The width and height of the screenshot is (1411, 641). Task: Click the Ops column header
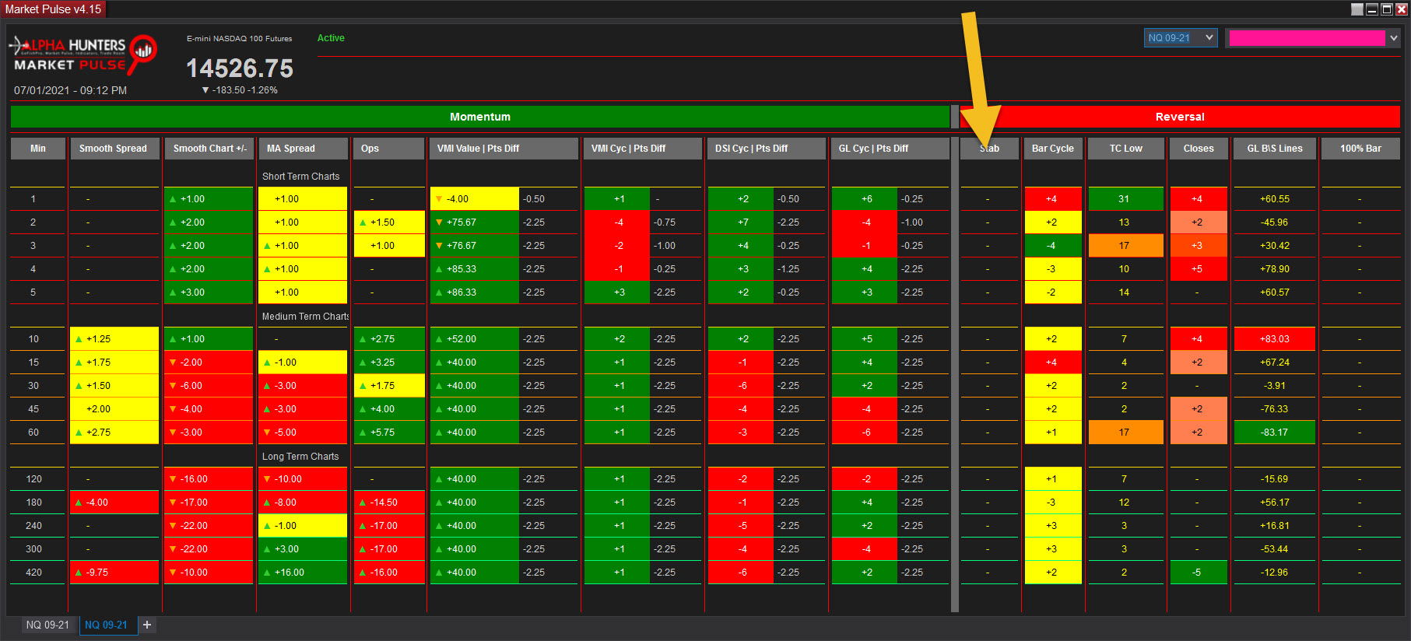coord(388,149)
